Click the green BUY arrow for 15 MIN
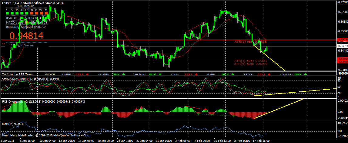Image resolution: width=348 pixels, height=143 pixels. [x=124, y=74]
